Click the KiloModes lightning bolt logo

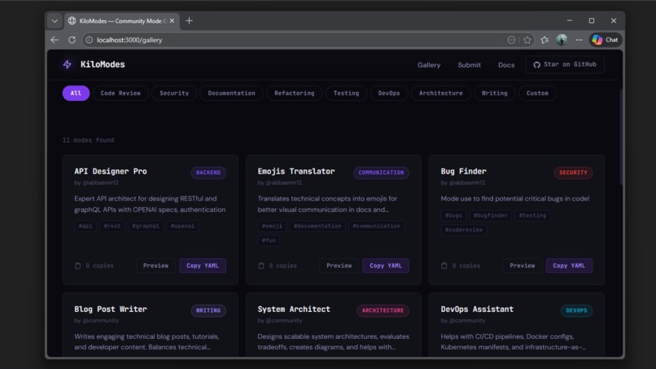pyautogui.click(x=67, y=64)
